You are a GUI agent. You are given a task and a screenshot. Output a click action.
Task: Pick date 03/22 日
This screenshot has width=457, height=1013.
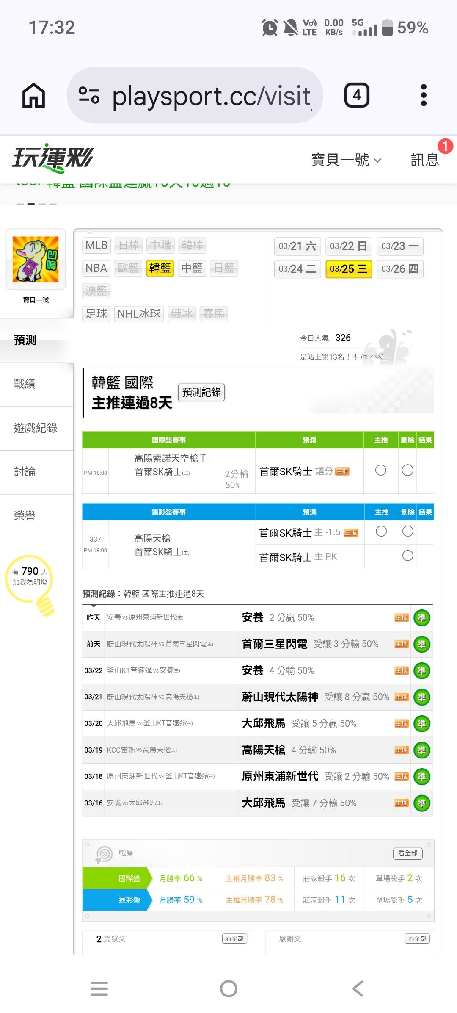349,246
